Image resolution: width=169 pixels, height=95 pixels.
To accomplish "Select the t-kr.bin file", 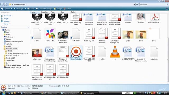I will point(102,52).
